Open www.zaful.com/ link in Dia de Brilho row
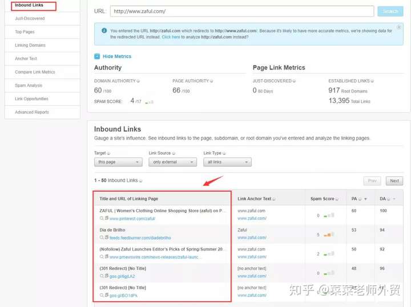 point(252,238)
